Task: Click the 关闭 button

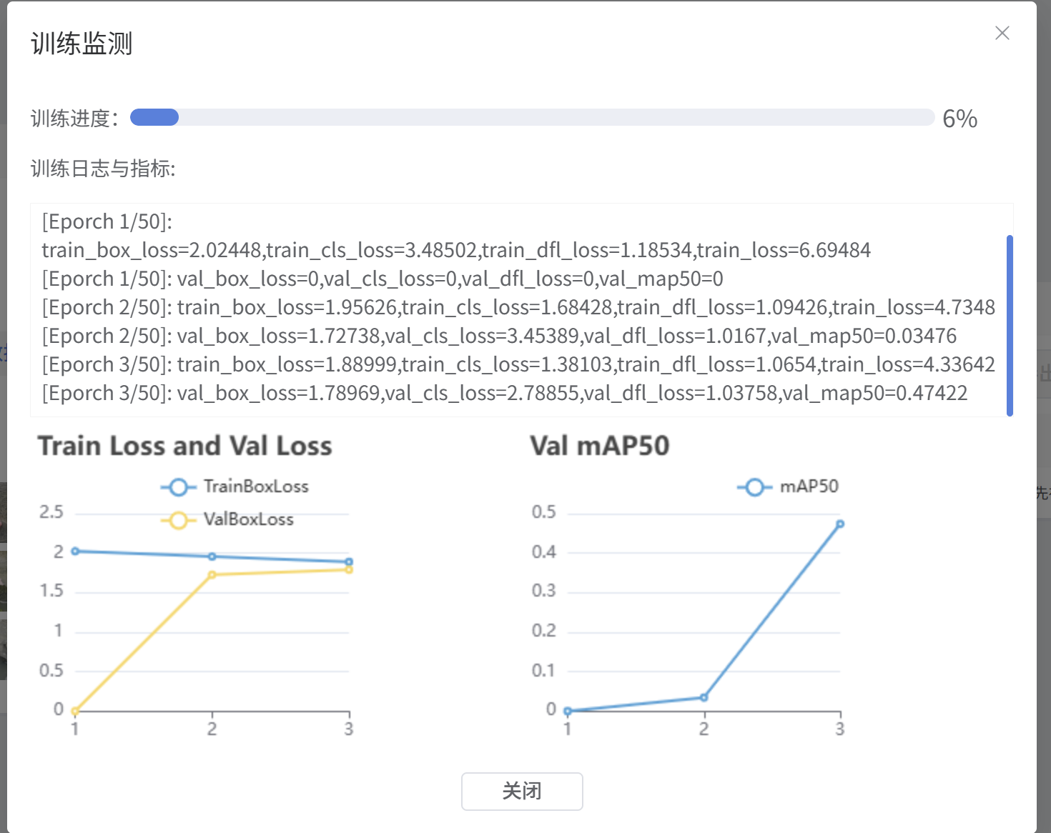Action: click(x=522, y=791)
